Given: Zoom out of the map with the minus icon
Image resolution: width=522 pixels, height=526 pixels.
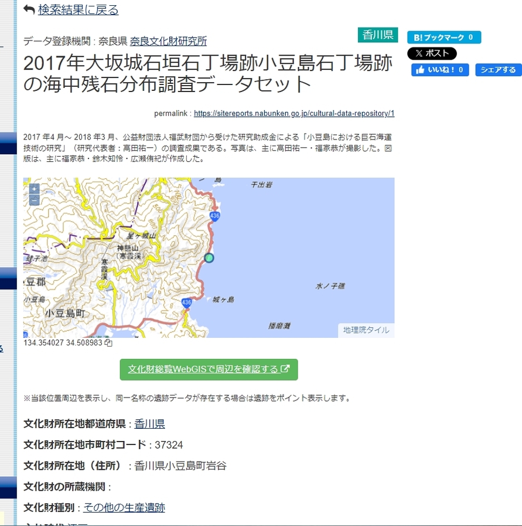Looking at the screenshot, I should coord(34,200).
